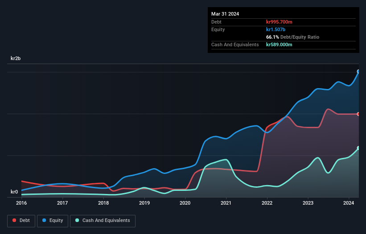This screenshot has width=366, height=234.
Task: Click the teal Cash legend dot
Action: tap(77, 220)
